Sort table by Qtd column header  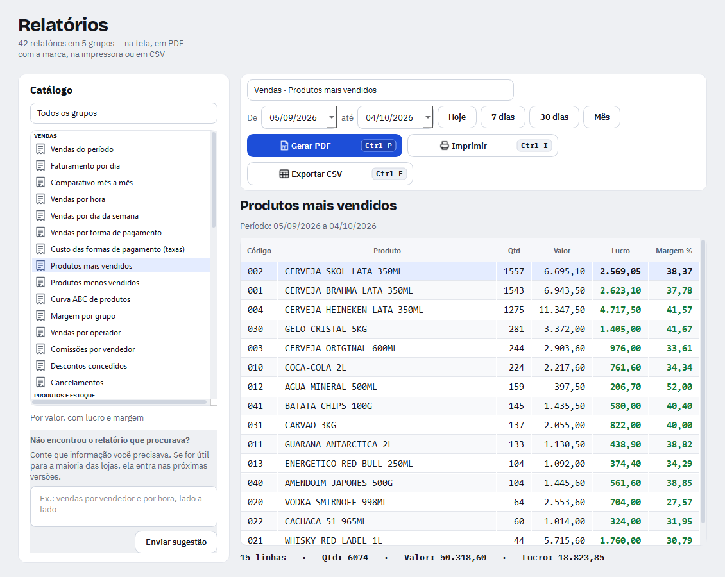coord(514,251)
